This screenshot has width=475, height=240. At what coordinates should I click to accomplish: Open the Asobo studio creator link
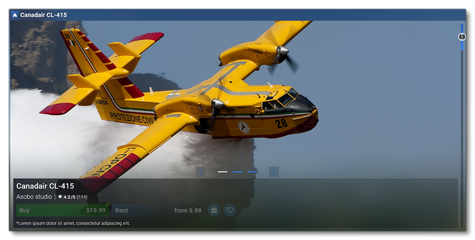pyautogui.click(x=34, y=197)
